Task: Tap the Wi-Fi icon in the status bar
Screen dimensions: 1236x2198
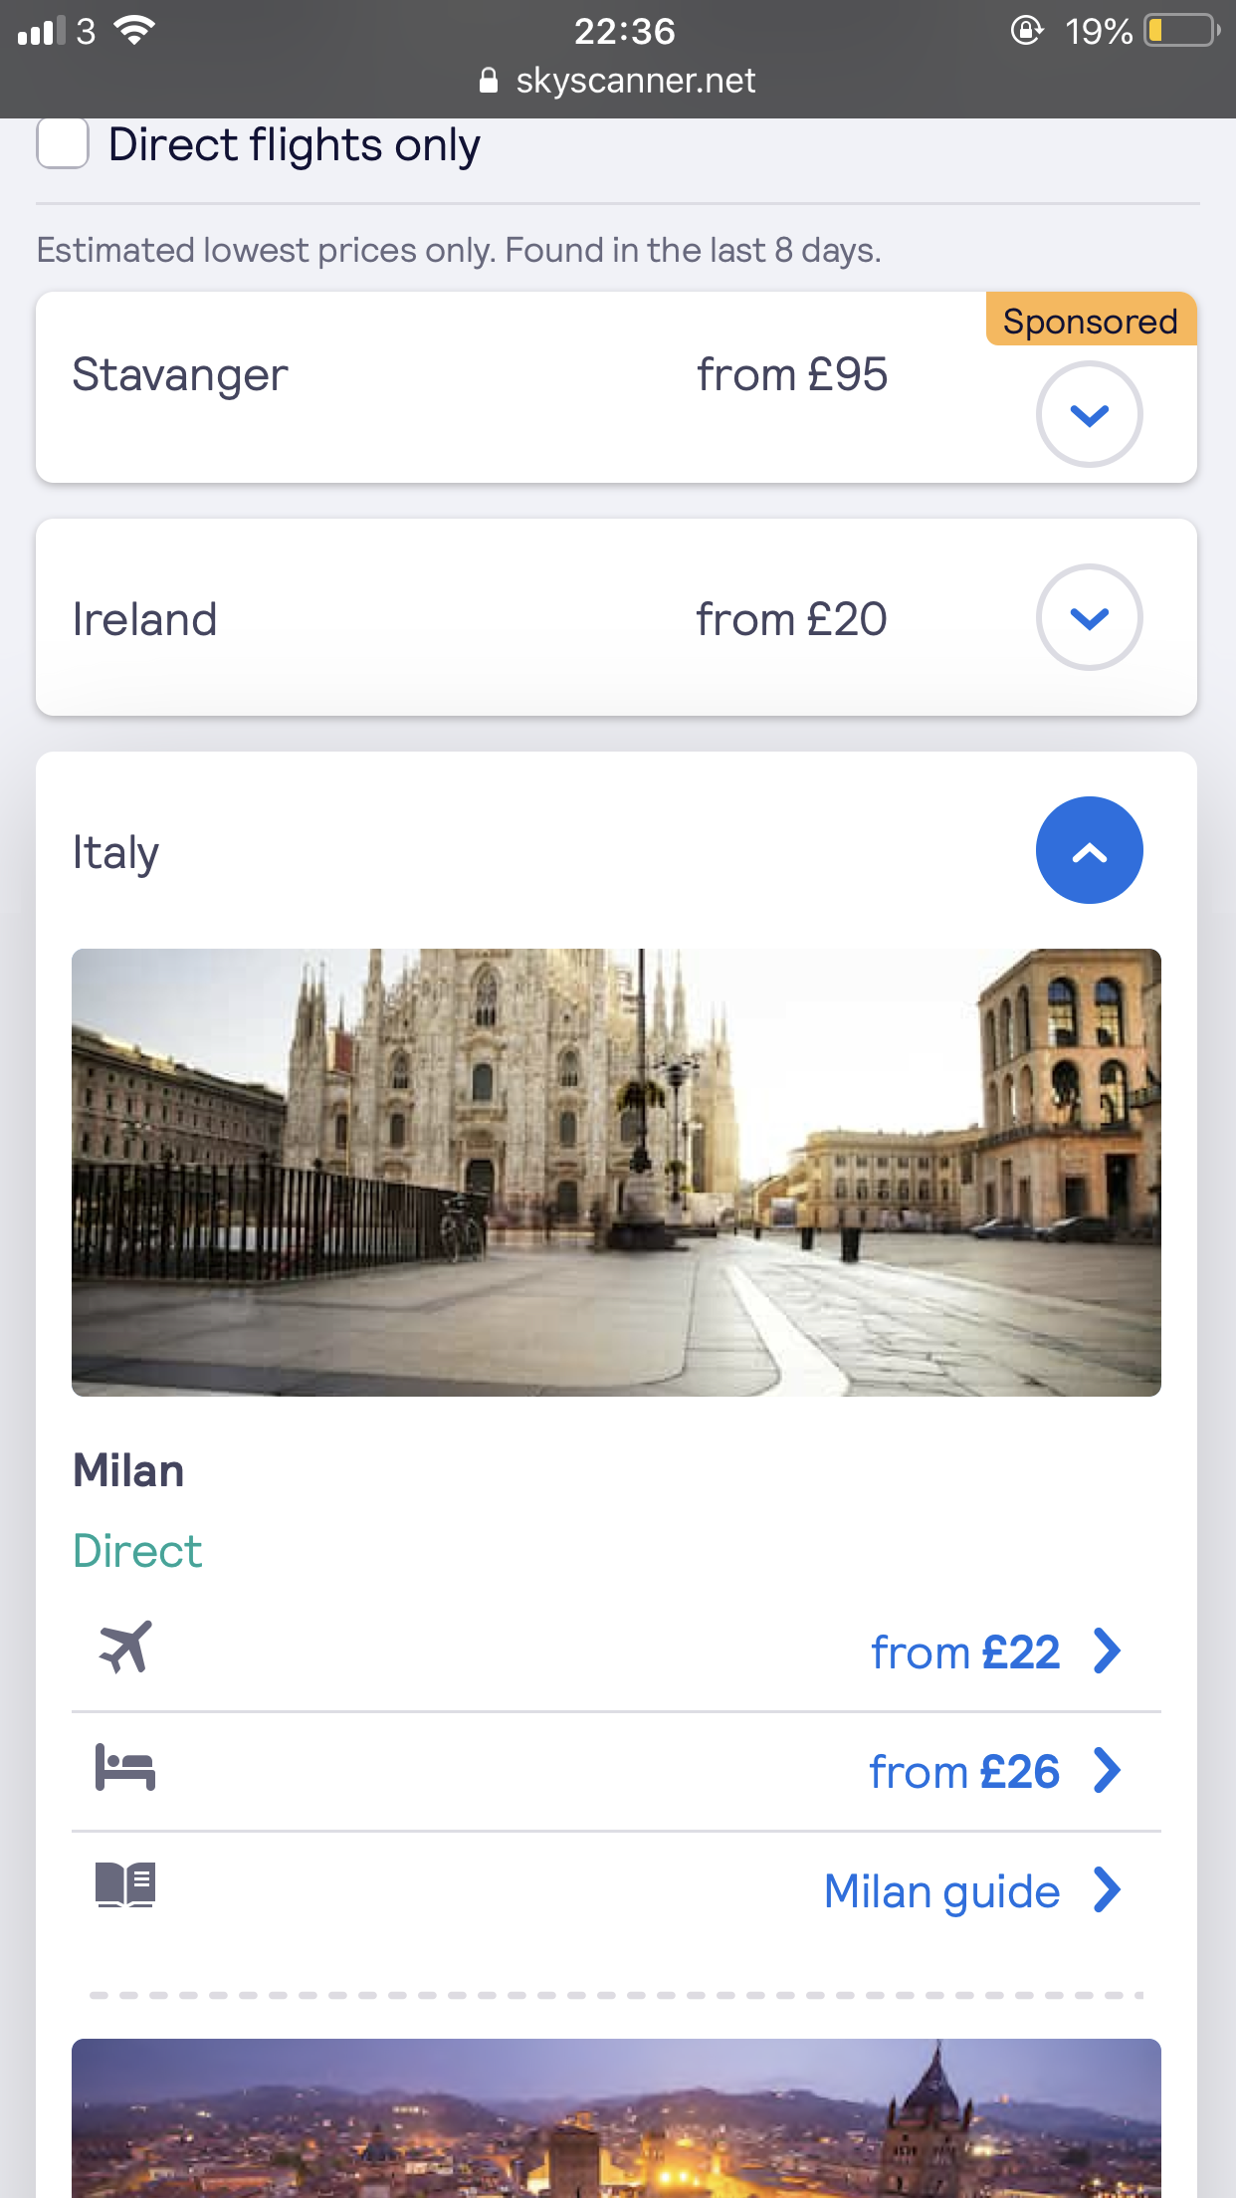Action: 134,31
